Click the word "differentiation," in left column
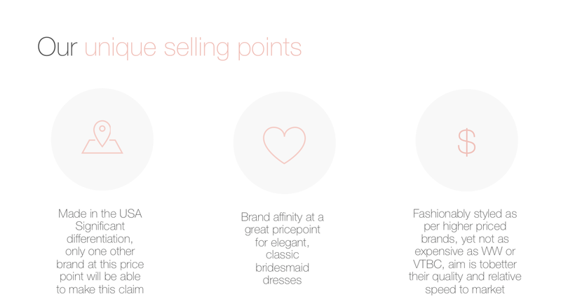Viewport: 561px width, 306px height. (x=100, y=239)
